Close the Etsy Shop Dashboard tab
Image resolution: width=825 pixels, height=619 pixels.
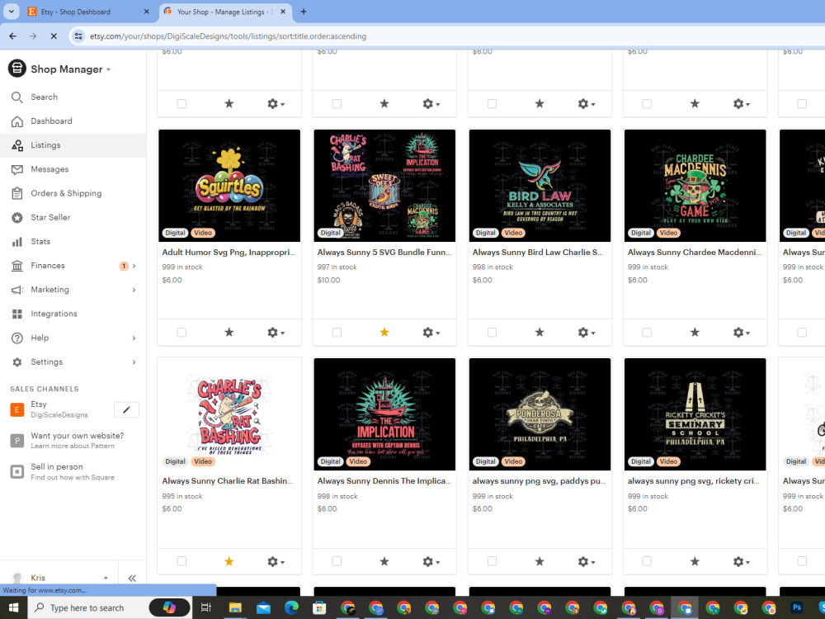click(x=147, y=12)
